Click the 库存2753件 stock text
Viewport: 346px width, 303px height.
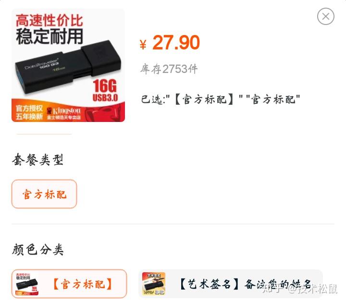[169, 69]
